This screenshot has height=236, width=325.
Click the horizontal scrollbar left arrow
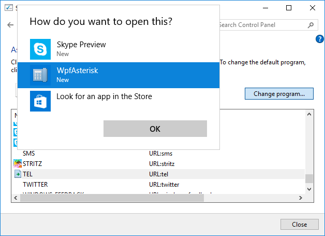click(x=16, y=198)
